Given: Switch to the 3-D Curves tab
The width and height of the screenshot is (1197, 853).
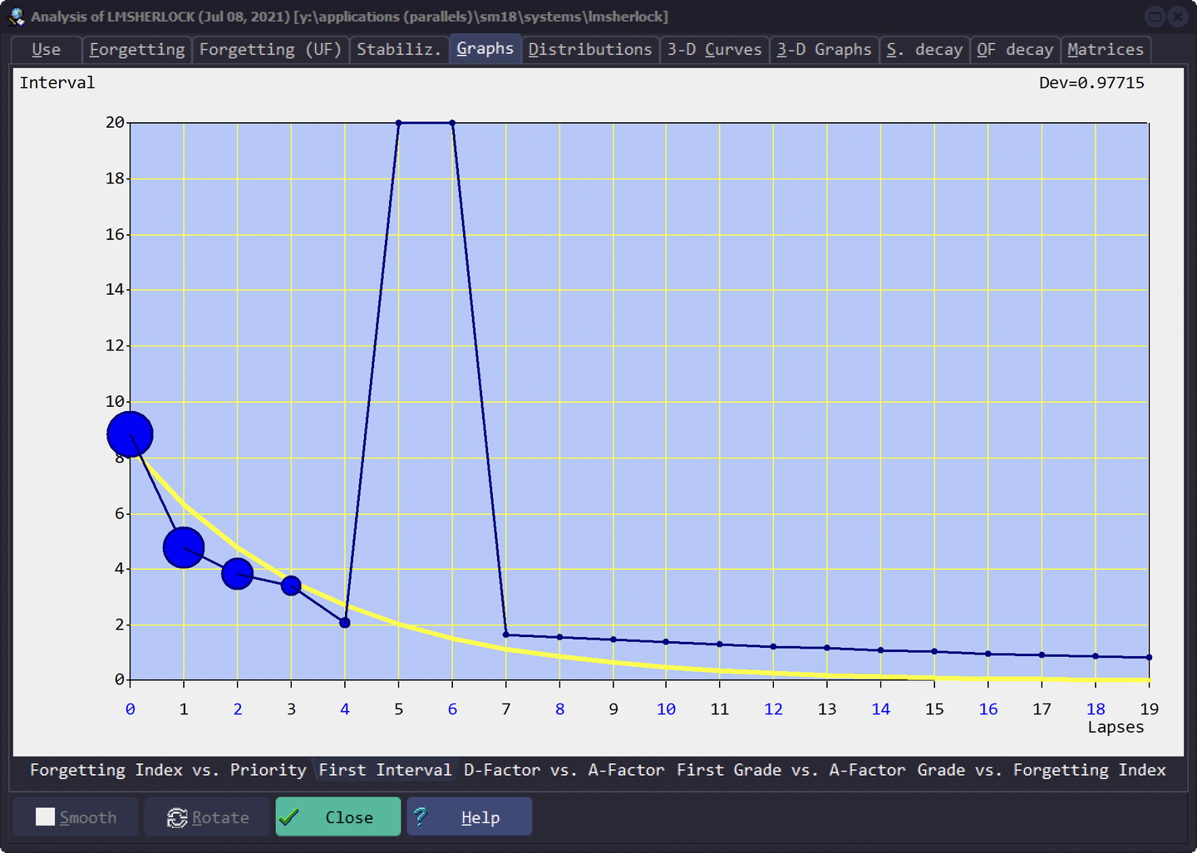Looking at the screenshot, I should pos(715,50).
